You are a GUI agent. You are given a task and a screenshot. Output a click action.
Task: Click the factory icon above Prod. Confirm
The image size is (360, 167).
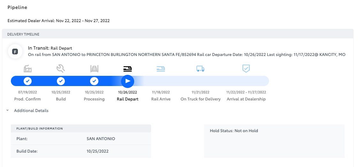click(27, 68)
